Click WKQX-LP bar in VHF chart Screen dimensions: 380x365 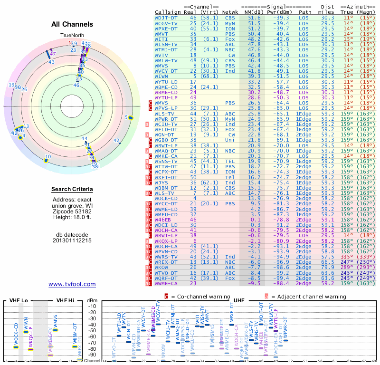tap(30, 349)
